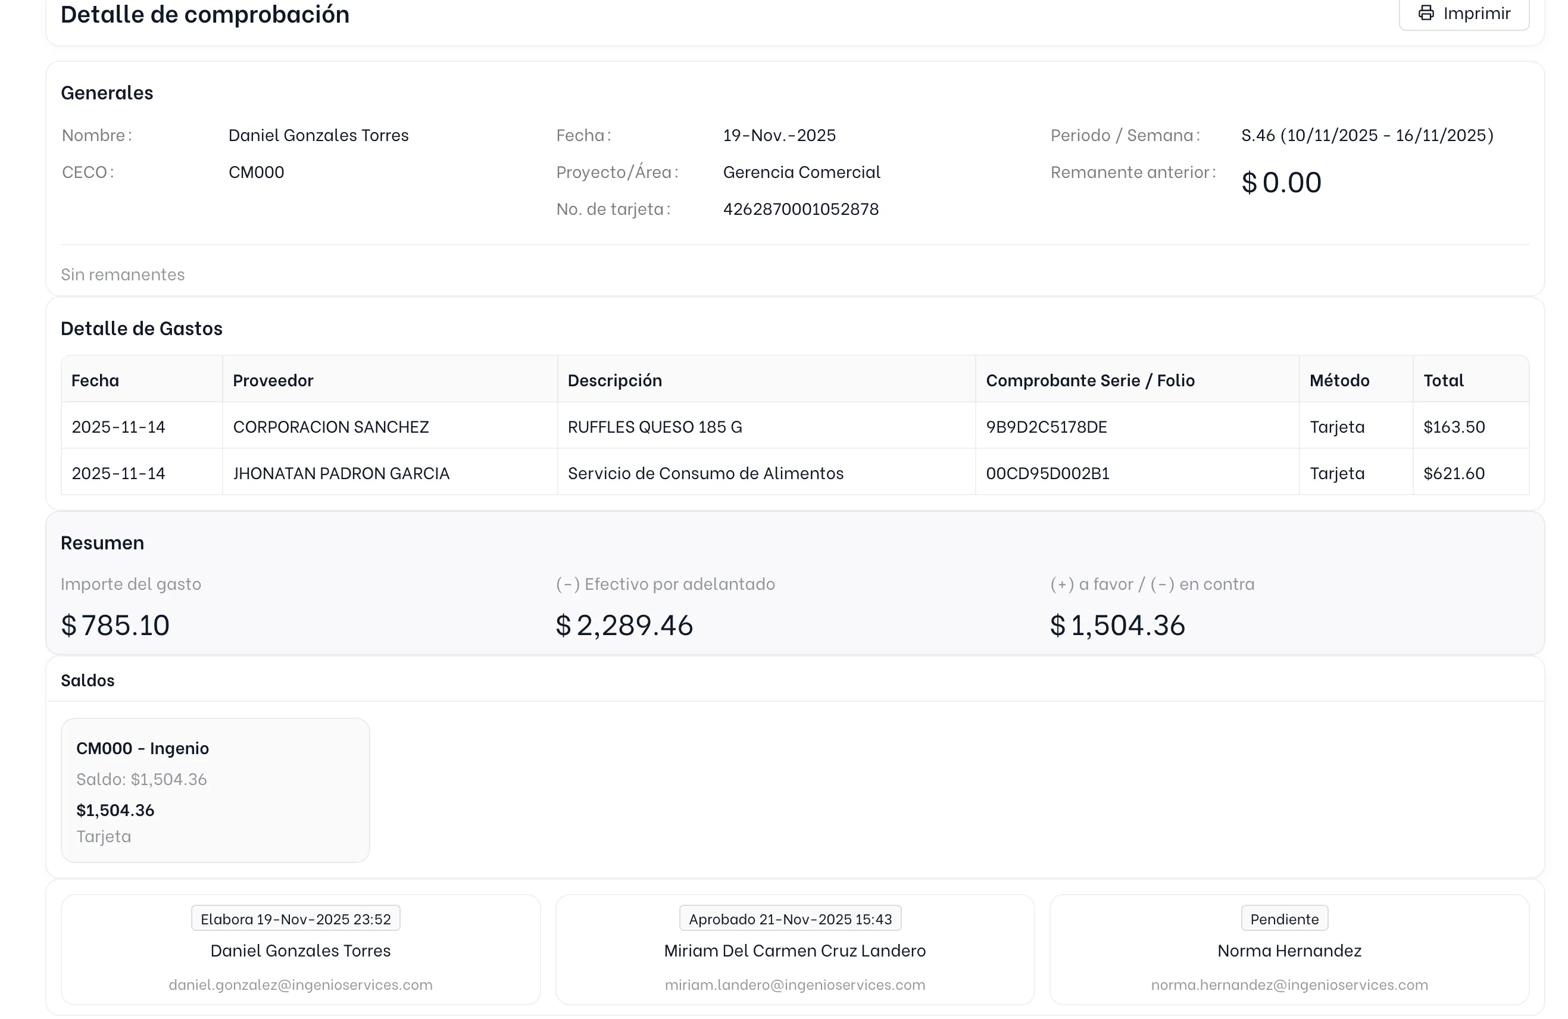The image size is (1568, 1019).
Task: Open comprobante 00CD95D002B1
Action: pyautogui.click(x=1048, y=472)
